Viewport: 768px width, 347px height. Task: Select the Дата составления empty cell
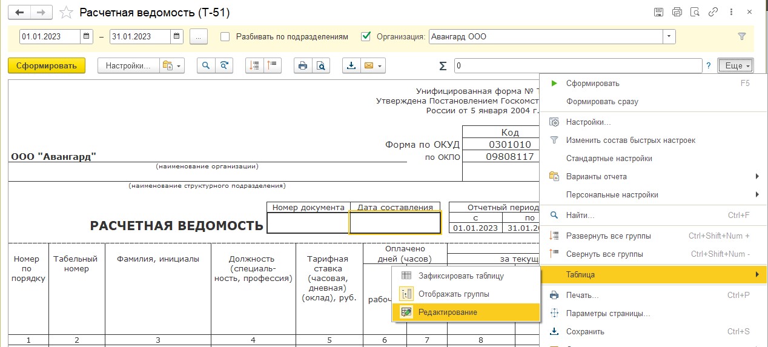pos(396,223)
